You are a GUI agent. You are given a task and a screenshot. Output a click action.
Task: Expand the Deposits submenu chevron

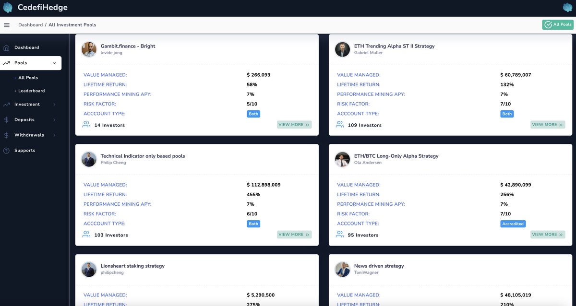click(x=54, y=120)
